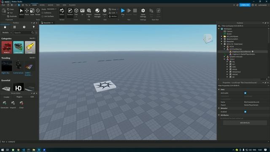Screen dimensions: 270x152
Task: Open the TEST ribbon tab
Action: pos(58,5)
